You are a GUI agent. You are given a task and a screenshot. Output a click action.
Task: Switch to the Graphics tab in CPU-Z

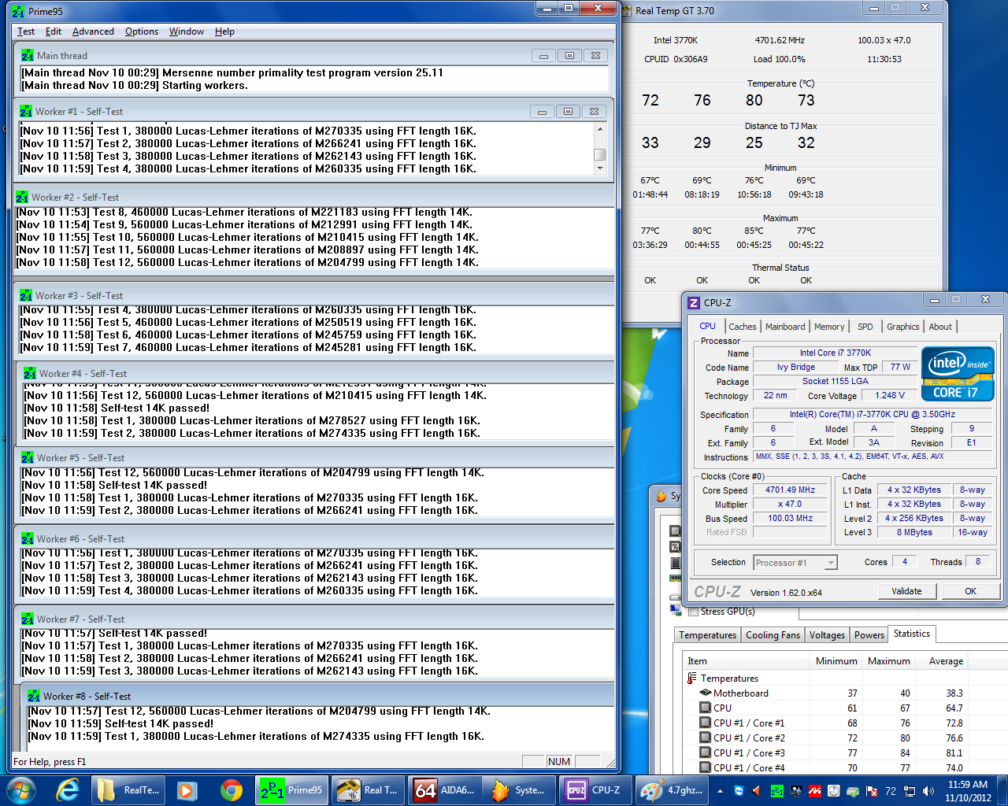902,327
